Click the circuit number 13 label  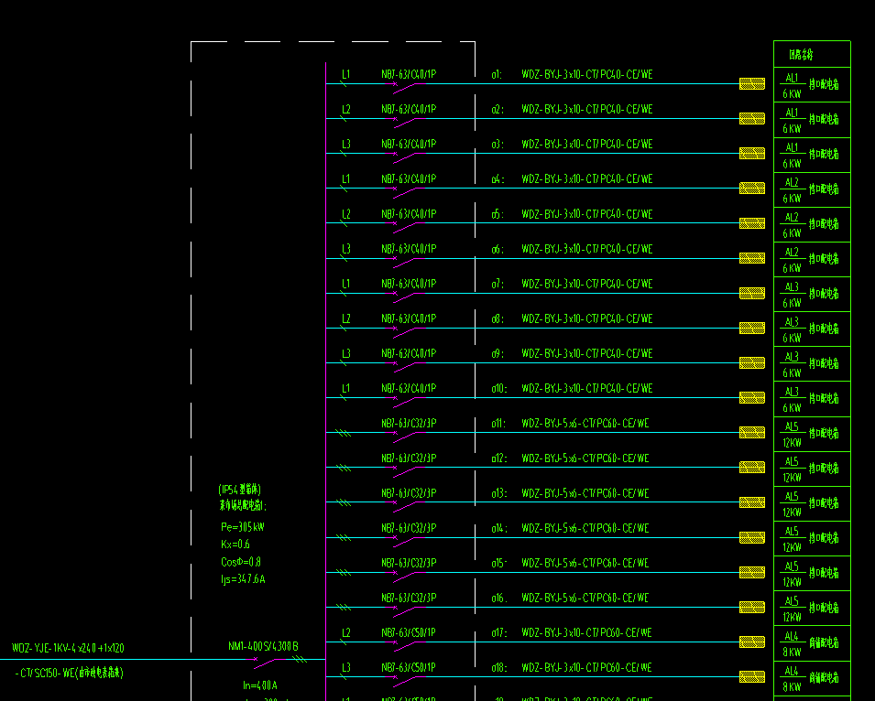tap(498, 493)
